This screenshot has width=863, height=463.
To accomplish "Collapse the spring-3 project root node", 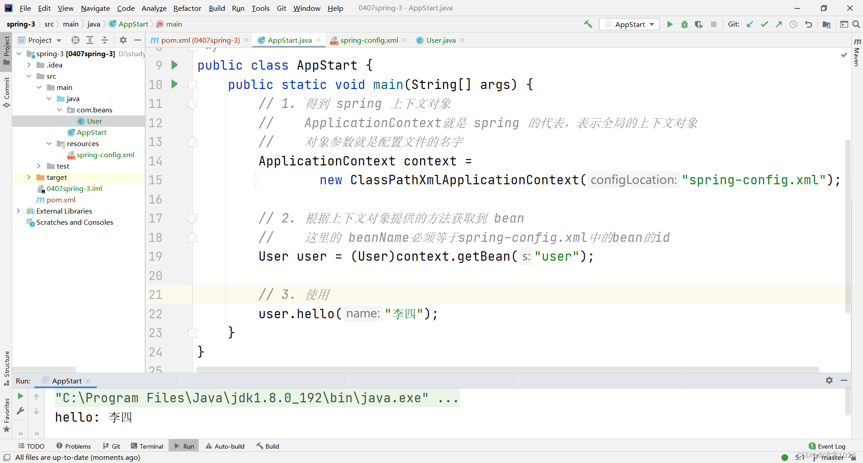I will (19, 53).
